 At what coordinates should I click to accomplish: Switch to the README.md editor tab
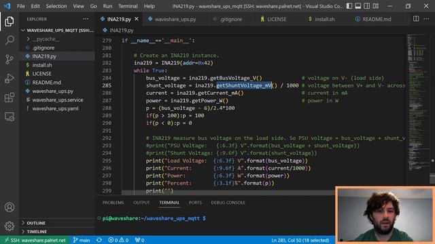pyautogui.click(x=373, y=19)
